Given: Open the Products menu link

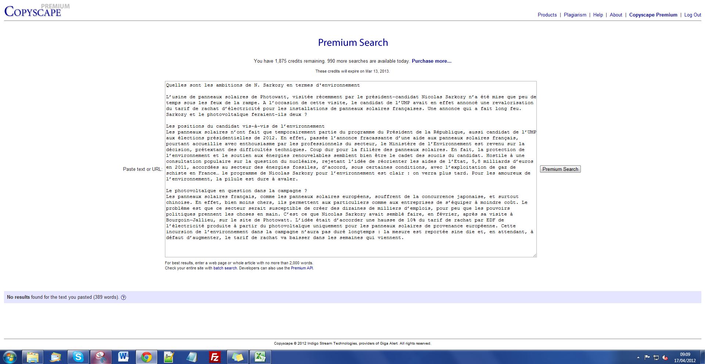Looking at the screenshot, I should pyautogui.click(x=547, y=15).
